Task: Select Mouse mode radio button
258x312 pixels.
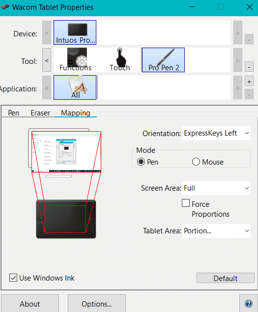Action: pyautogui.click(x=196, y=162)
